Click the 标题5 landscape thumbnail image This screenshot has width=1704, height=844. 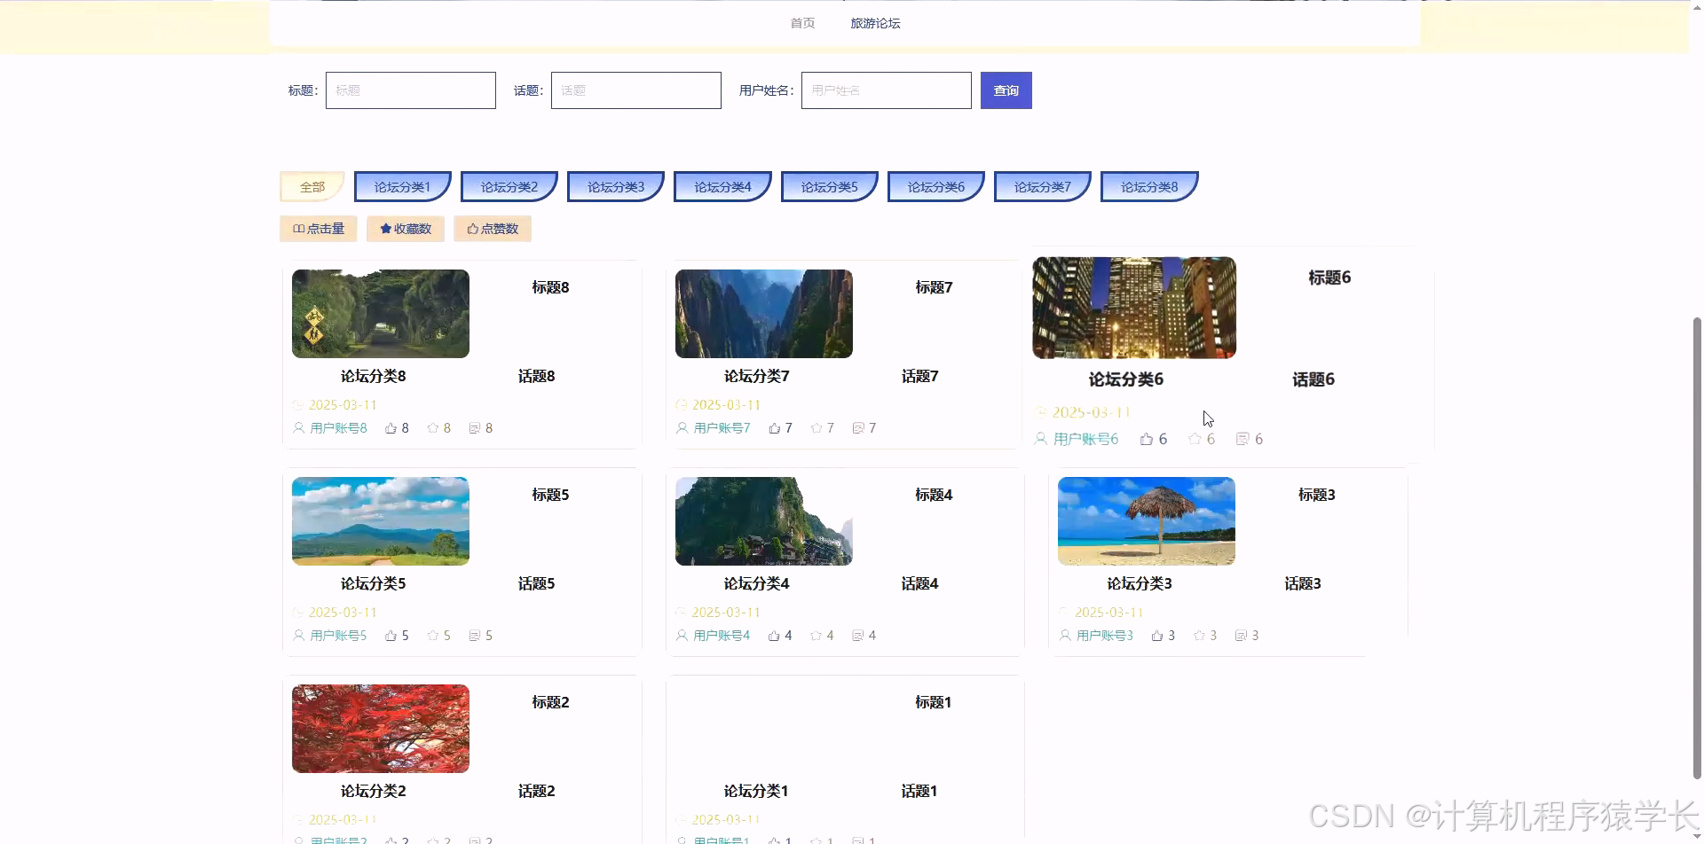[380, 520]
